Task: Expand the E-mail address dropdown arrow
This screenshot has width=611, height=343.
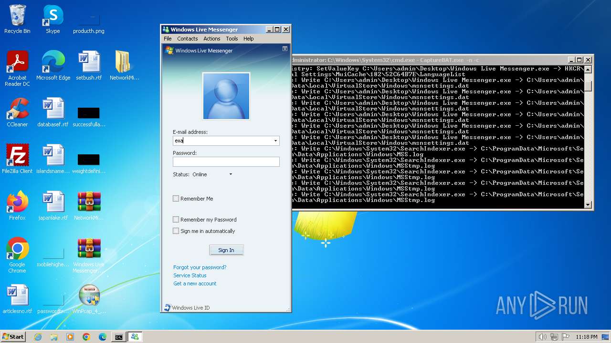Action: [x=275, y=141]
